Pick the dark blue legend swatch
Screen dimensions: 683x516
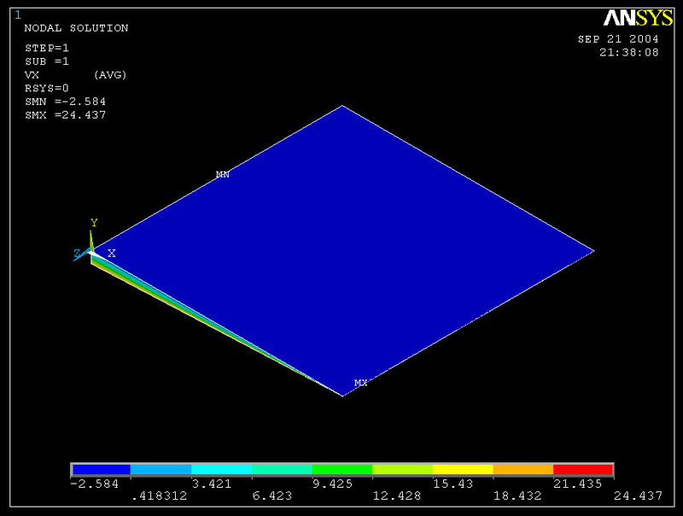coord(101,469)
